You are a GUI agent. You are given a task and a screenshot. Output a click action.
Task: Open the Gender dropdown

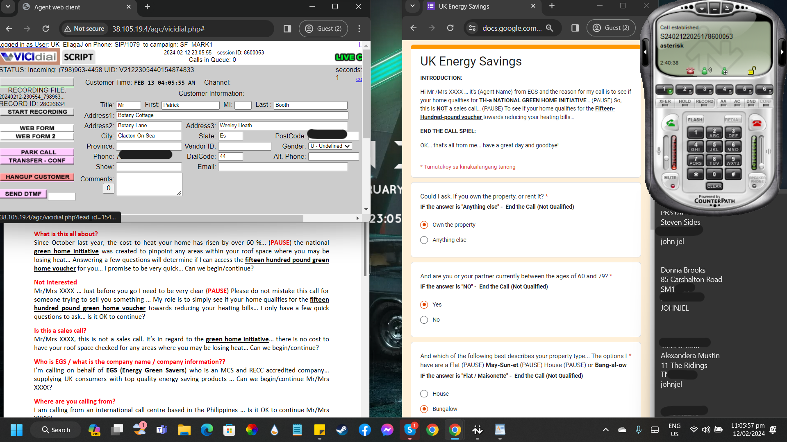[x=330, y=146]
